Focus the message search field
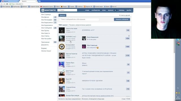 (79, 19)
